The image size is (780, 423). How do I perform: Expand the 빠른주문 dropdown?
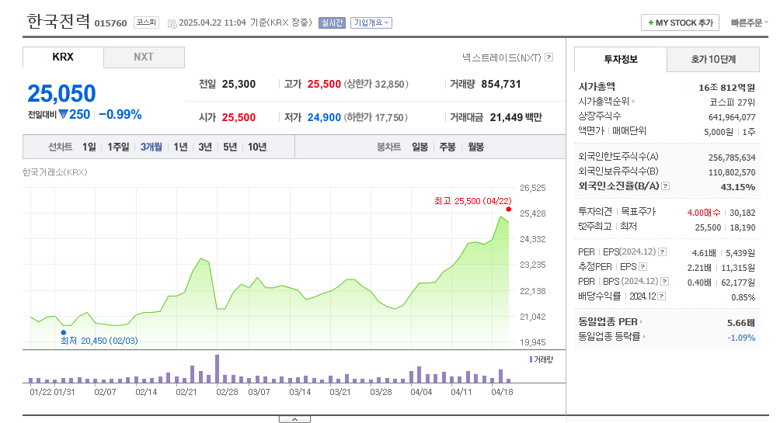749,23
